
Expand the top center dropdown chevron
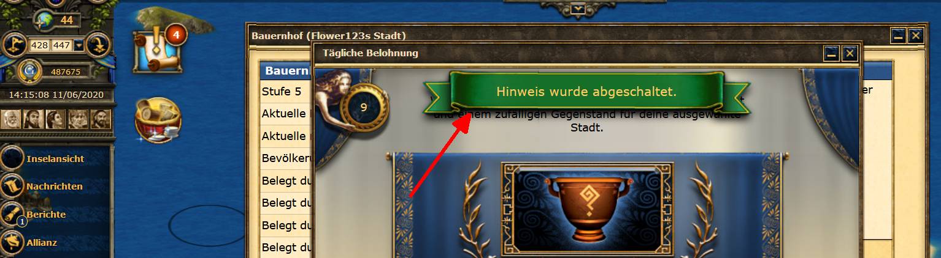point(578,9)
